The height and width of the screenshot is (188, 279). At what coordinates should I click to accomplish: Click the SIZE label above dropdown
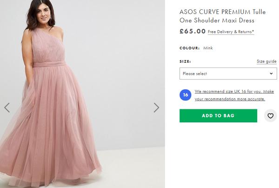click(185, 61)
